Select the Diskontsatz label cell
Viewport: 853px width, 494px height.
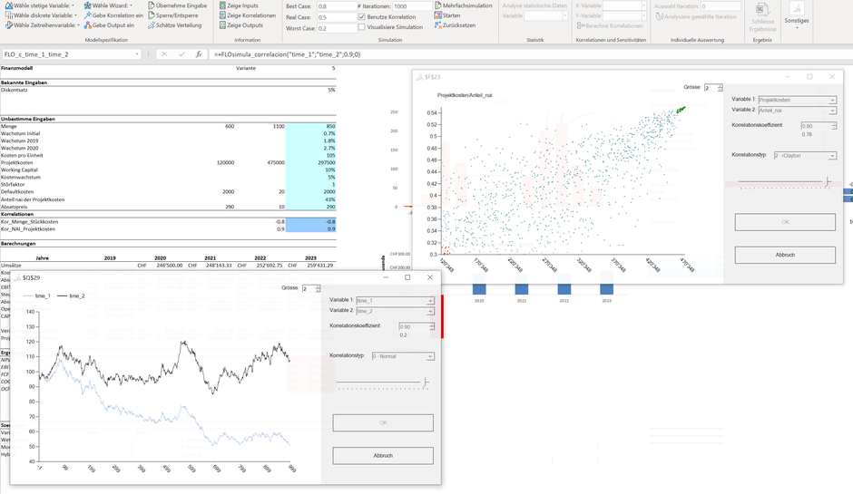15,90
